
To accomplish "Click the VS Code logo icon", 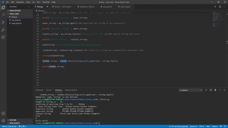I will point(2,2).
